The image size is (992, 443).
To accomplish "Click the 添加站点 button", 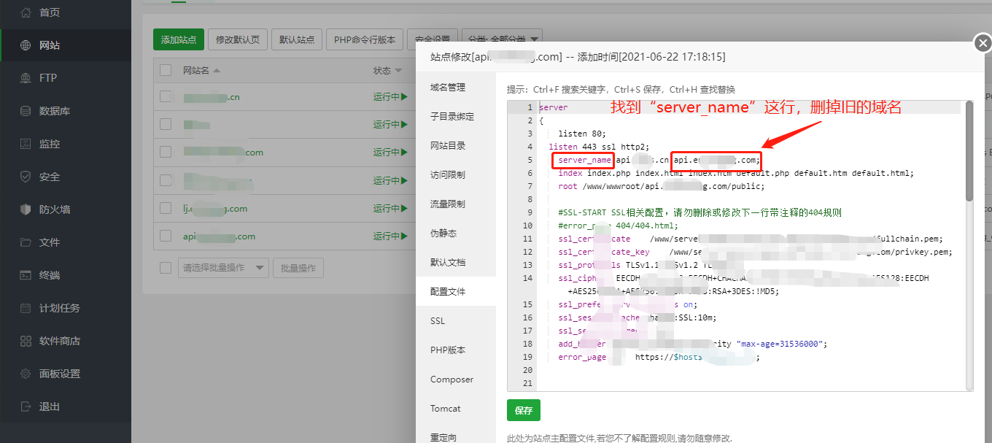I will pyautogui.click(x=179, y=39).
